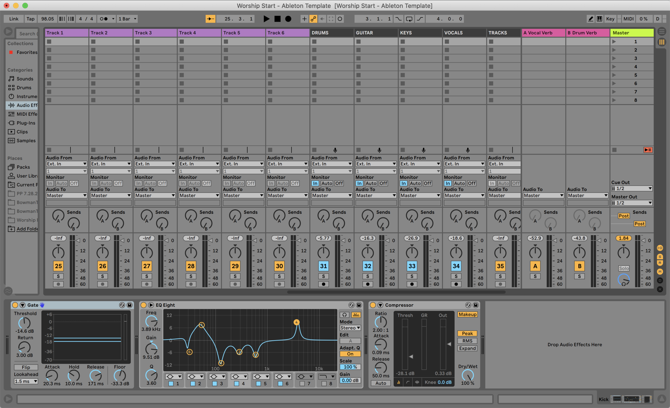Viewport: 670px width, 408px height.
Task: Click the Arrangement Record button
Action: coord(288,19)
